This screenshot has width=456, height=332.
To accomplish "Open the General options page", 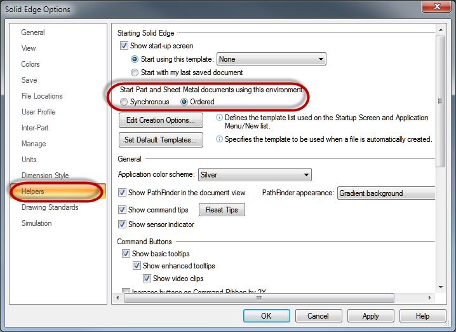I will [x=33, y=32].
